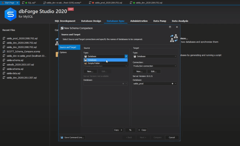Click the file icon beside salesdb_202012031107.sql
This screenshot has height=146, width=240.
(4, 64)
